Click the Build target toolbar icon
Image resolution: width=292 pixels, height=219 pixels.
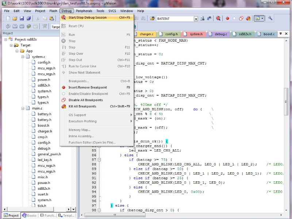click(15, 26)
